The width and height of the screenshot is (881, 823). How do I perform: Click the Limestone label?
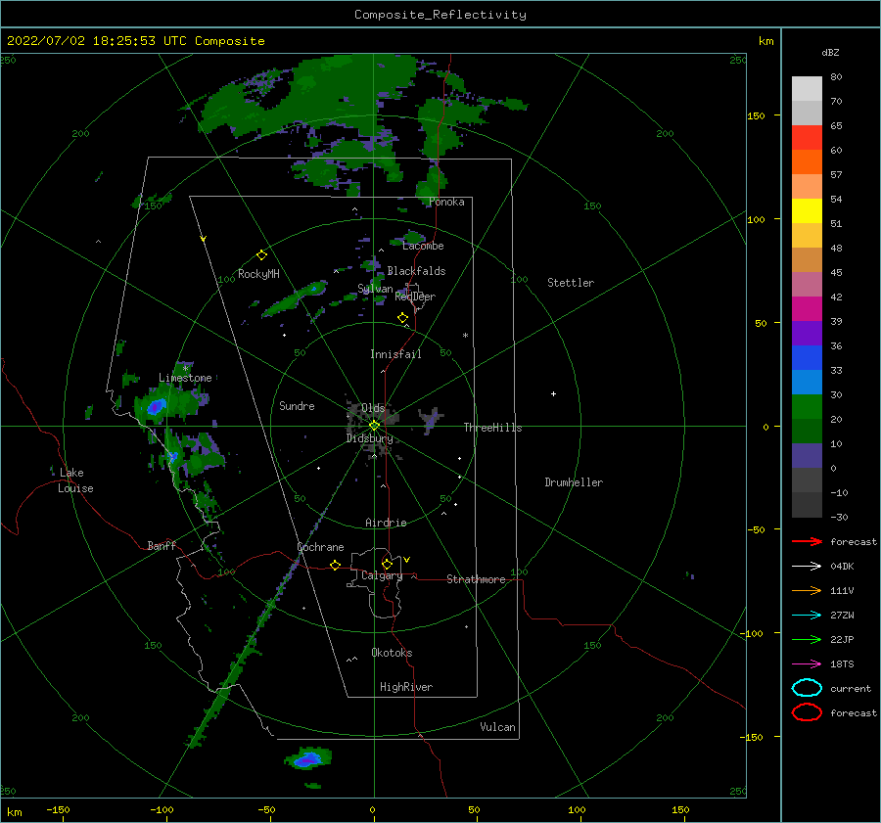pyautogui.click(x=185, y=378)
